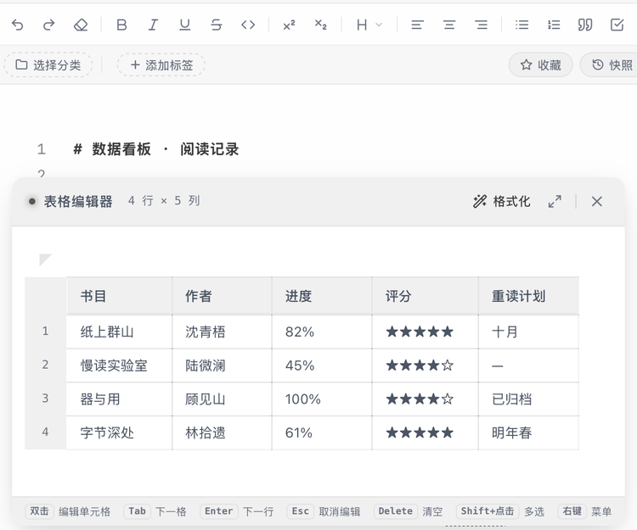
Task: Click the dash cell in 慢读实验室 row
Action: click(x=528, y=365)
